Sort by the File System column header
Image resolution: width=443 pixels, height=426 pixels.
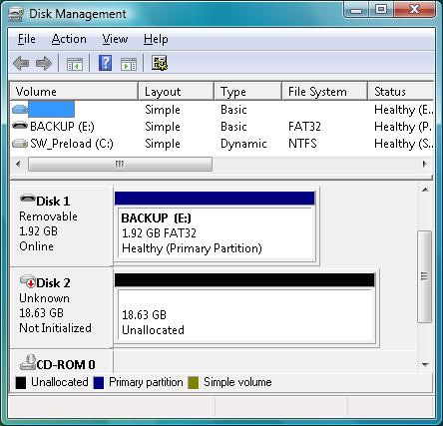(324, 91)
